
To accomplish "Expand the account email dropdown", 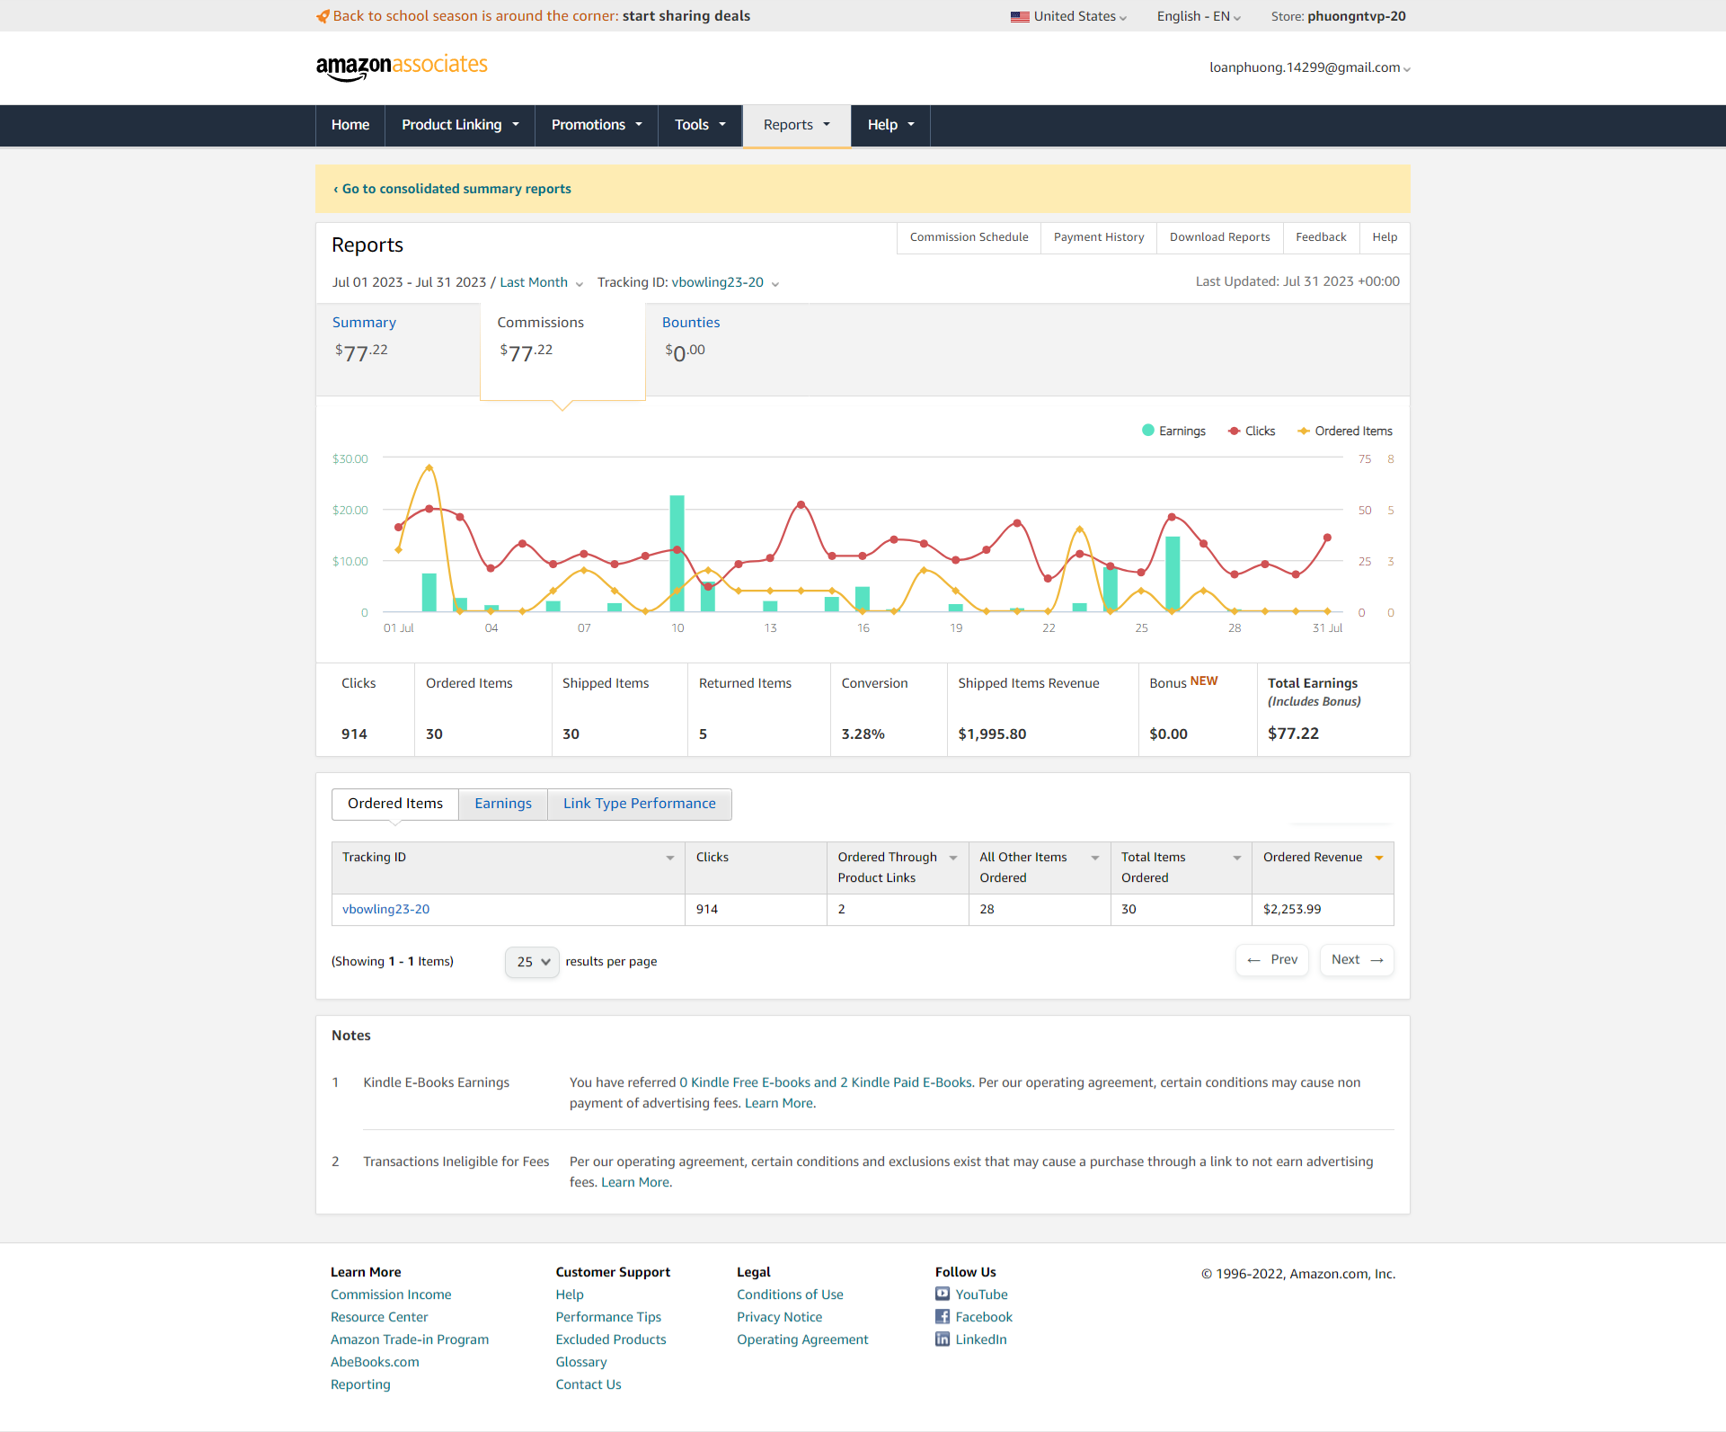I will pyautogui.click(x=1310, y=67).
